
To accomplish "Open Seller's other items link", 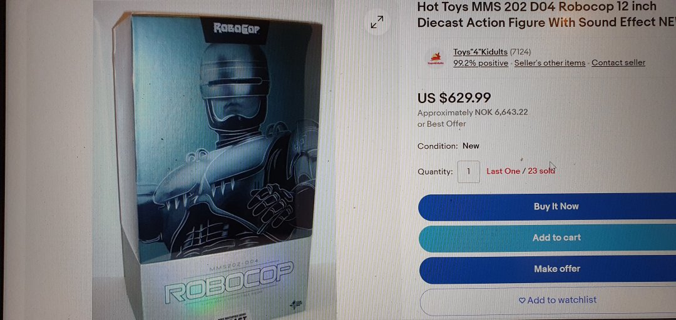I will tap(550, 63).
